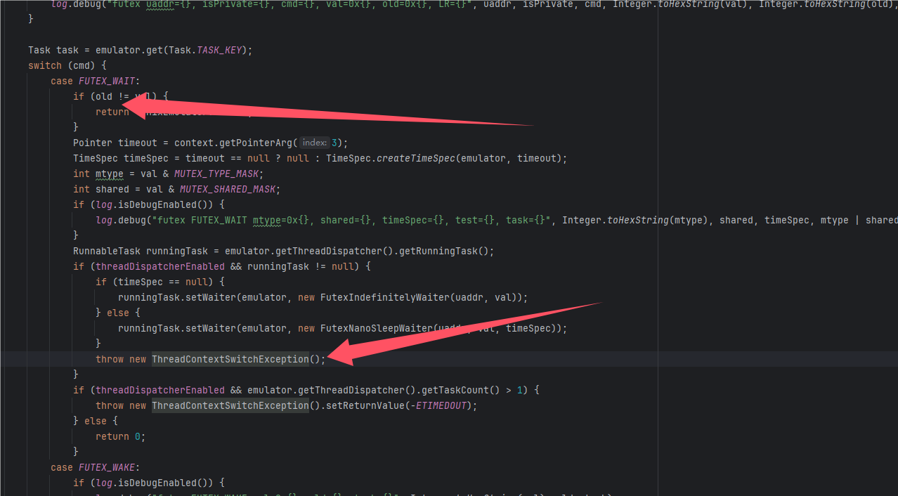The width and height of the screenshot is (898, 496).
Task: Click the zero in return 0 statement
Action: [x=138, y=436]
